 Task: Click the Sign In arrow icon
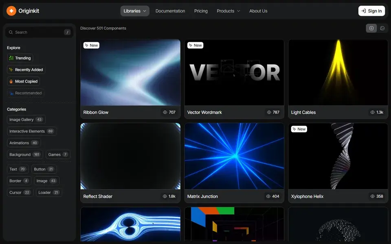pos(364,11)
